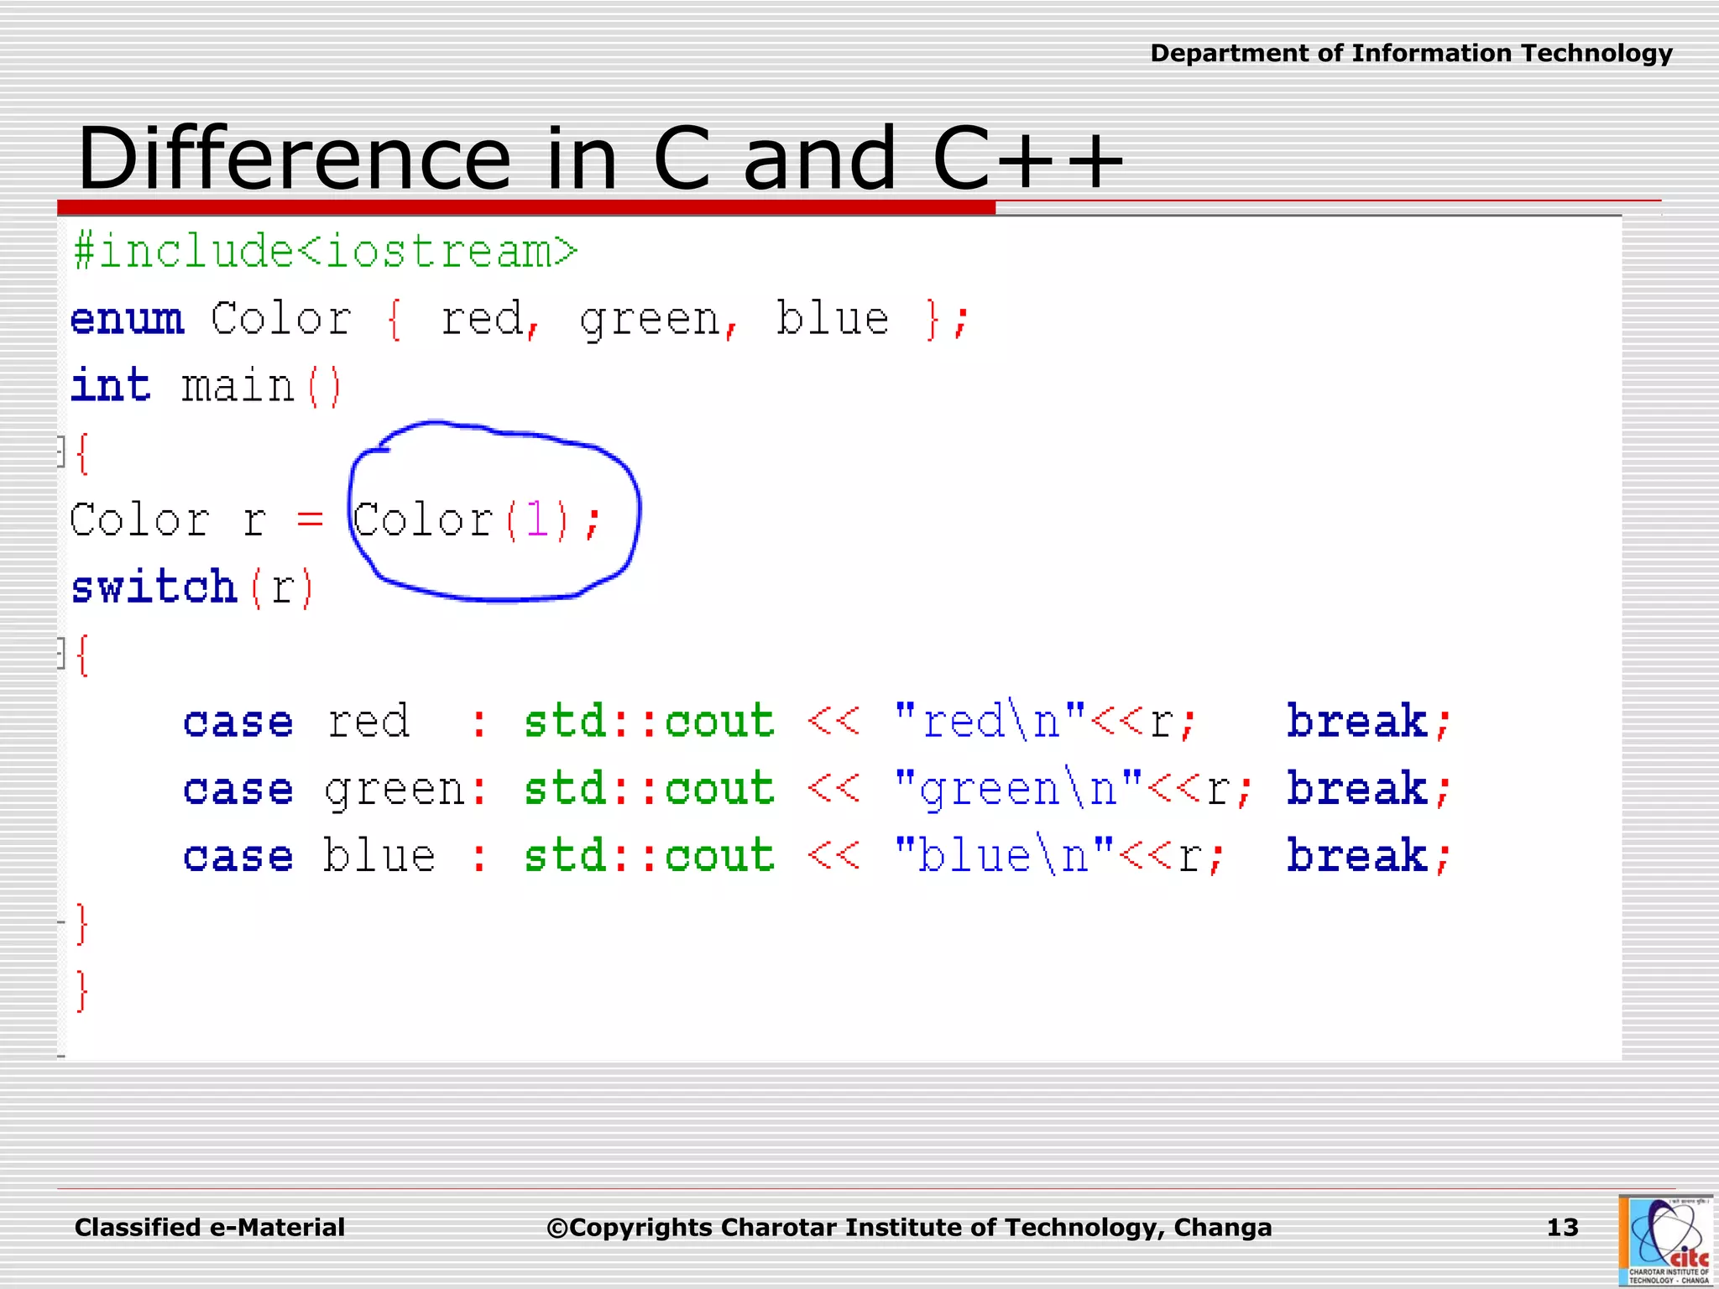Click the break keyword on the case red line
This screenshot has height=1289, width=1719.
click(1357, 721)
